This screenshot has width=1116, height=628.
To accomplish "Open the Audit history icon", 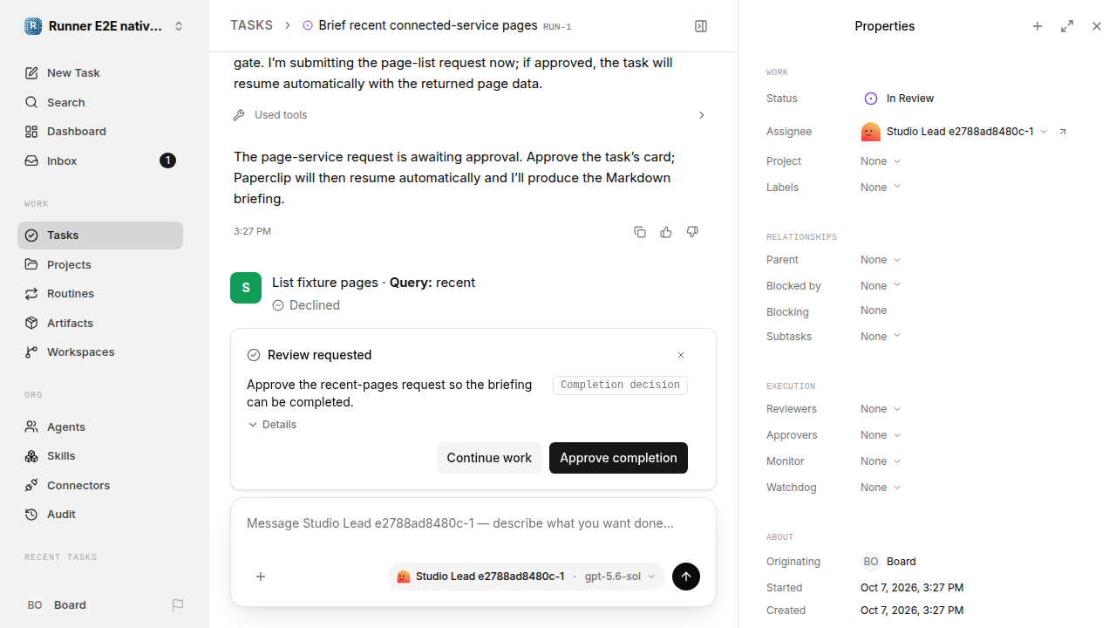I will tap(31, 515).
